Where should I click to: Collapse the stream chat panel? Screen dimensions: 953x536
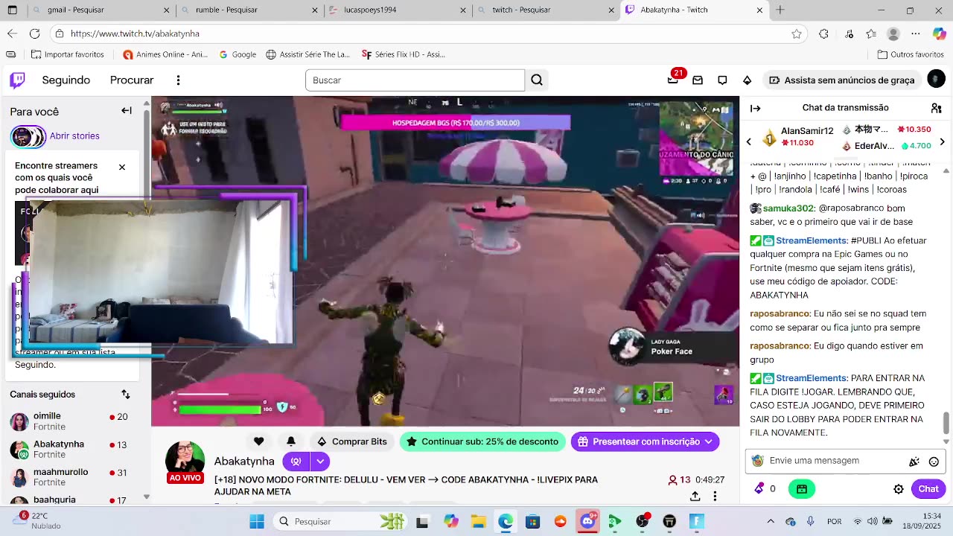pos(756,108)
